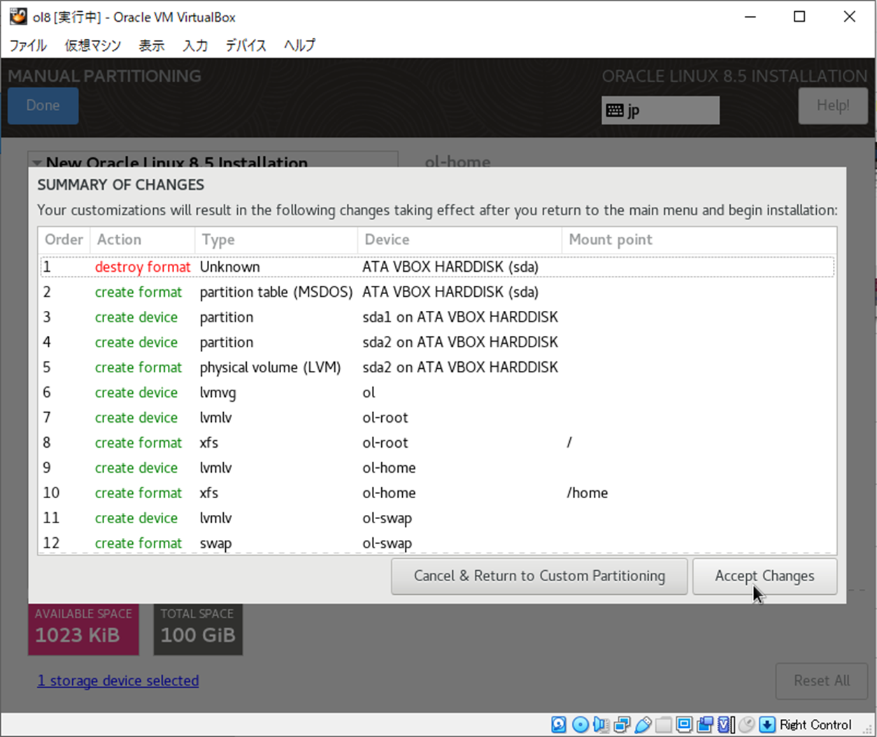Click the host key arrow icon
877x737 pixels.
click(x=767, y=724)
